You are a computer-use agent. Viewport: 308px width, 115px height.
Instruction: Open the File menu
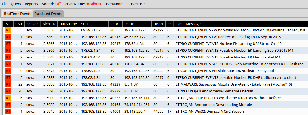[x=5, y=4]
